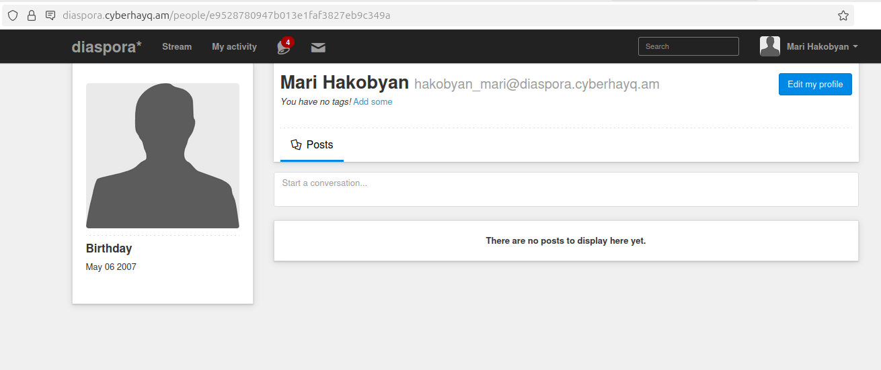Click the Edit my profile button
Image resolution: width=881 pixels, height=370 pixels.
(x=815, y=84)
